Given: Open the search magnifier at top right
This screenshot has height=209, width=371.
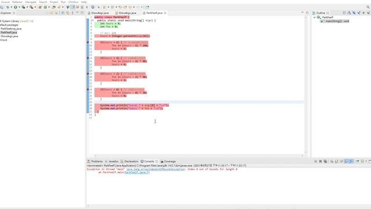Looking at the screenshot, I should 368,7.
